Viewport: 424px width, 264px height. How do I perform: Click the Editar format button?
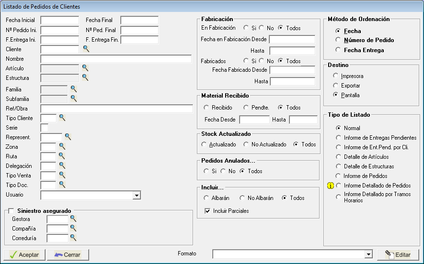point(398,254)
